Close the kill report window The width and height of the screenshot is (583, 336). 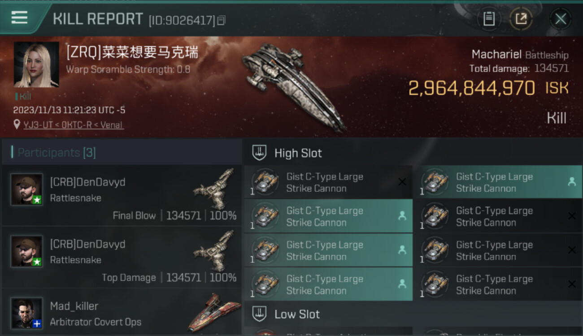561,19
